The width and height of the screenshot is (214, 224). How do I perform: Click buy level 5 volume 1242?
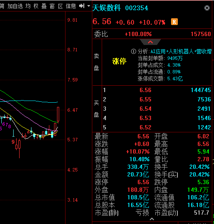pyautogui.click(x=204, y=127)
